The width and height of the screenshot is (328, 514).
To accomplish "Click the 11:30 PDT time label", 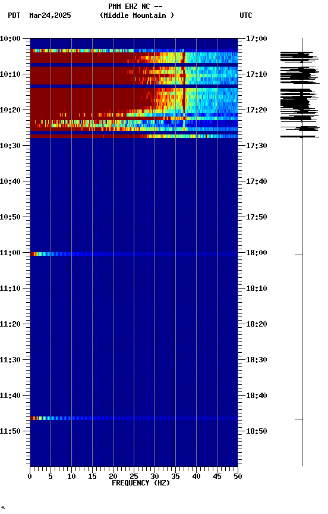I will (10, 360).
